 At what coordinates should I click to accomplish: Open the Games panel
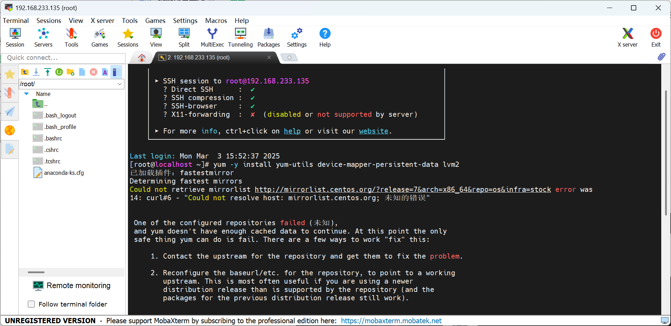coord(100,37)
